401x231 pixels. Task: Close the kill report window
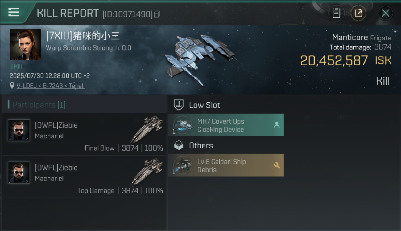385,13
